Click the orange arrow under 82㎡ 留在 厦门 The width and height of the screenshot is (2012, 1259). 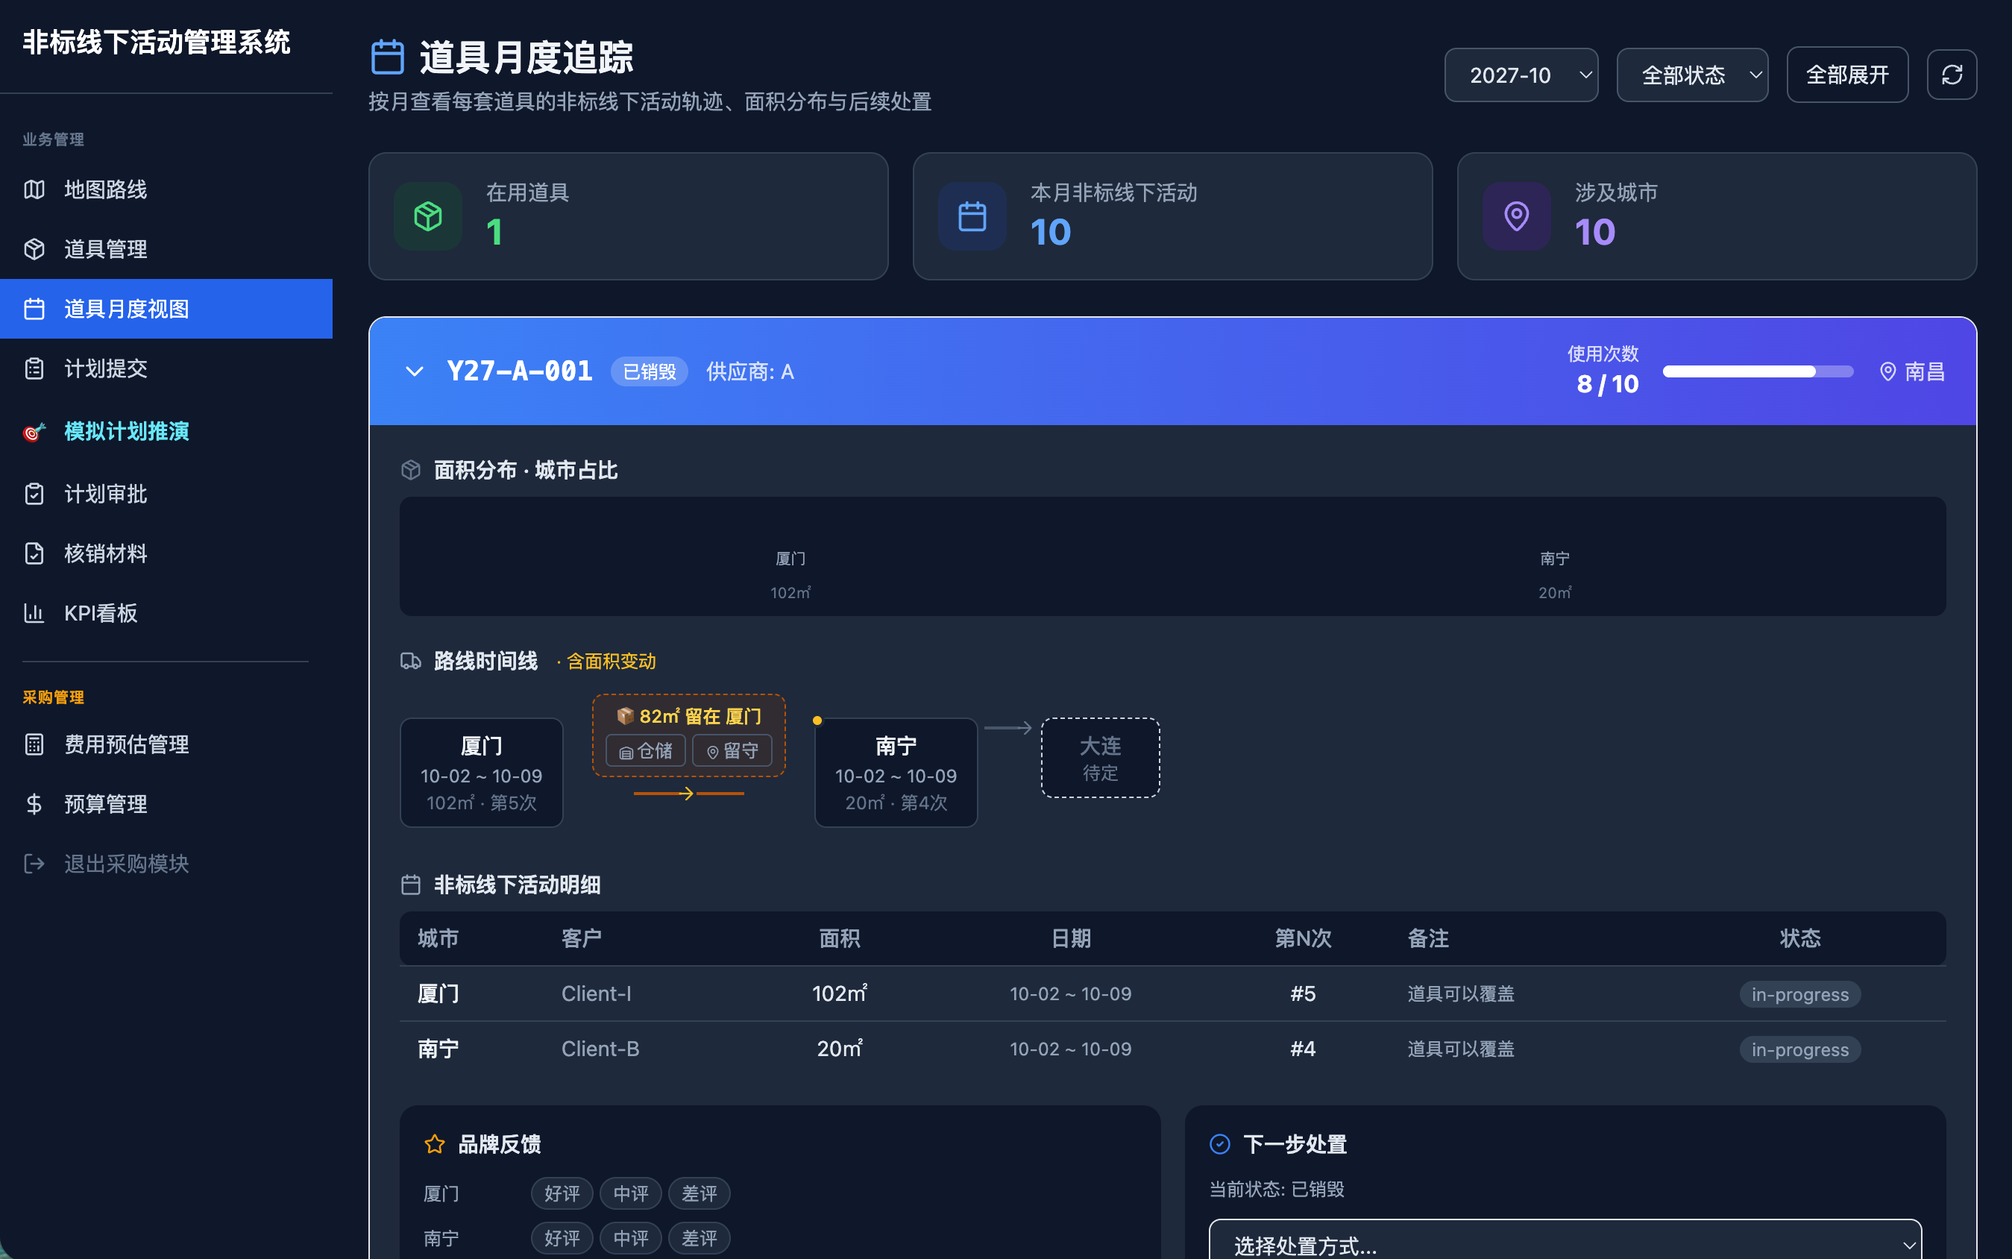click(688, 794)
